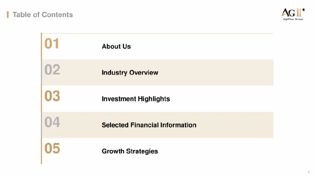Click the gray 02 number
314x176 pixels.
click(52, 69)
